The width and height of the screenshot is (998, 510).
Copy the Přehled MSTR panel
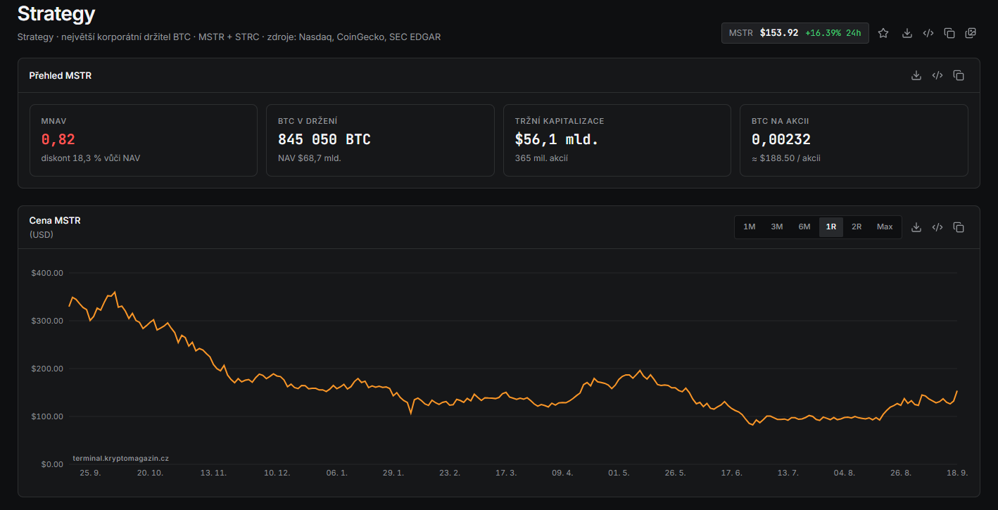click(x=959, y=75)
